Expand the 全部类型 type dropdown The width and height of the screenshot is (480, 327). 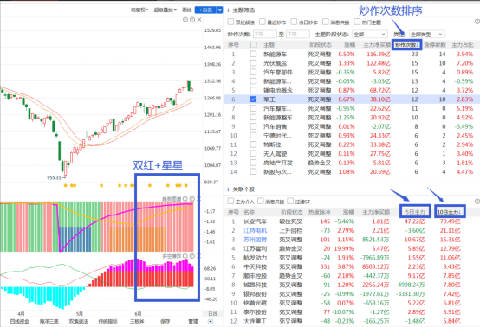click(x=427, y=35)
